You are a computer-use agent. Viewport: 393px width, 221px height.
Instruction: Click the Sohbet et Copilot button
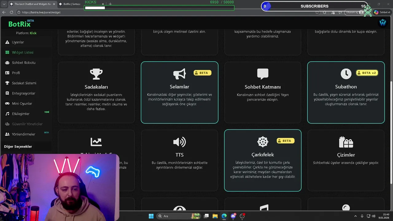[382, 12]
